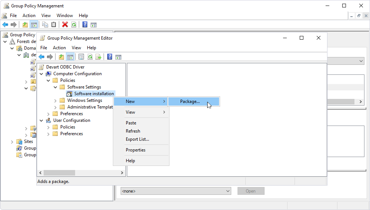Toggle Show/Hide Console Tree in Editor toolbar
Image resolution: width=370 pixels, height=210 pixels.
70,57
